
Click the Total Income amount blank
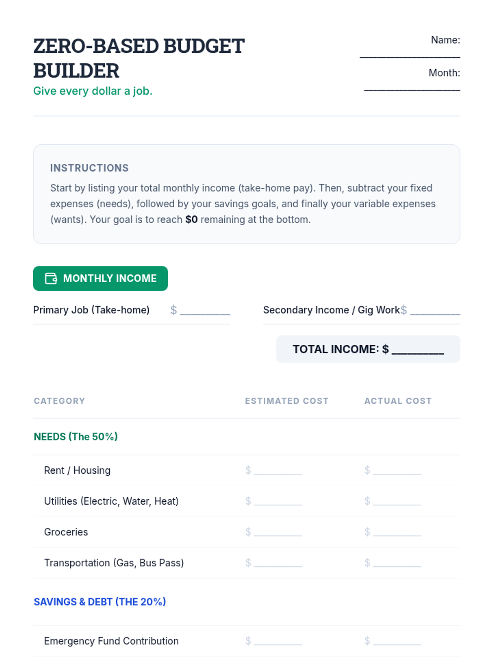click(x=417, y=350)
